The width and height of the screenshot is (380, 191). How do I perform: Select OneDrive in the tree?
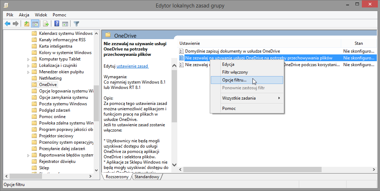(48, 85)
